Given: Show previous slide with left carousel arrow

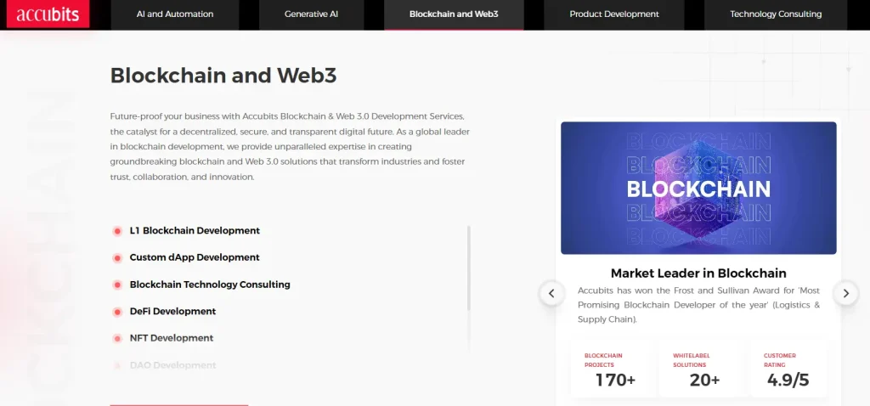Looking at the screenshot, I should coord(551,293).
